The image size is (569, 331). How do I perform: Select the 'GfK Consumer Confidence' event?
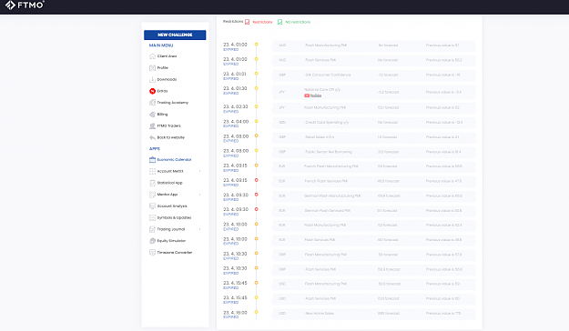click(328, 75)
